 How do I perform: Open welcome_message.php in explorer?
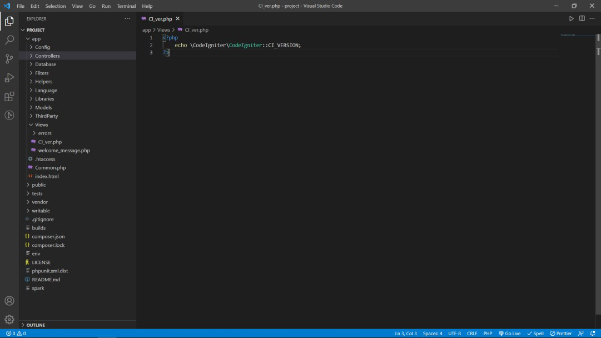click(x=77, y=150)
